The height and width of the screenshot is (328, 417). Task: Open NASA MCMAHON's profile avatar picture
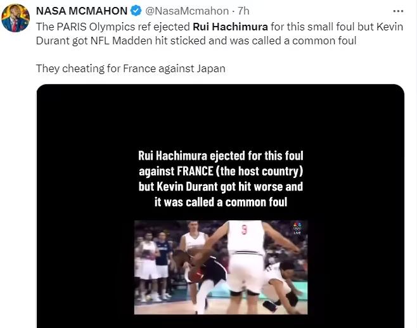15,18
